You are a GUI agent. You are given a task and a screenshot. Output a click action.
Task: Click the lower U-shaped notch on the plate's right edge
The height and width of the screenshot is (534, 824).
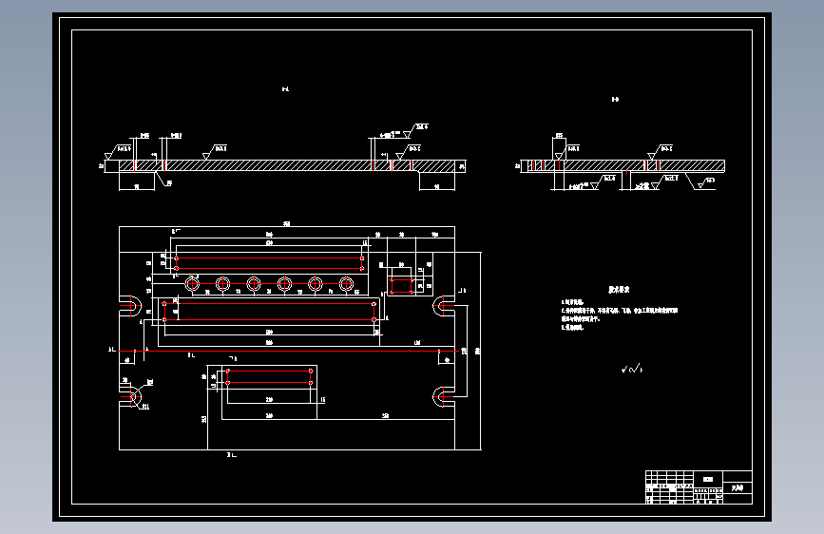coord(444,397)
